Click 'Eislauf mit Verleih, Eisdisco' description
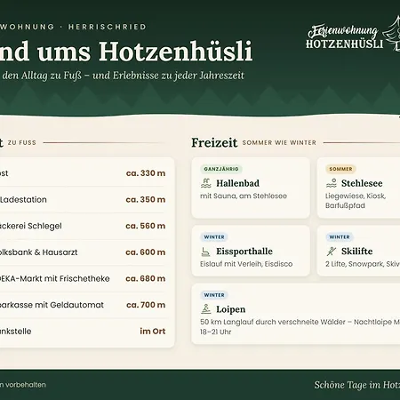 246,264
